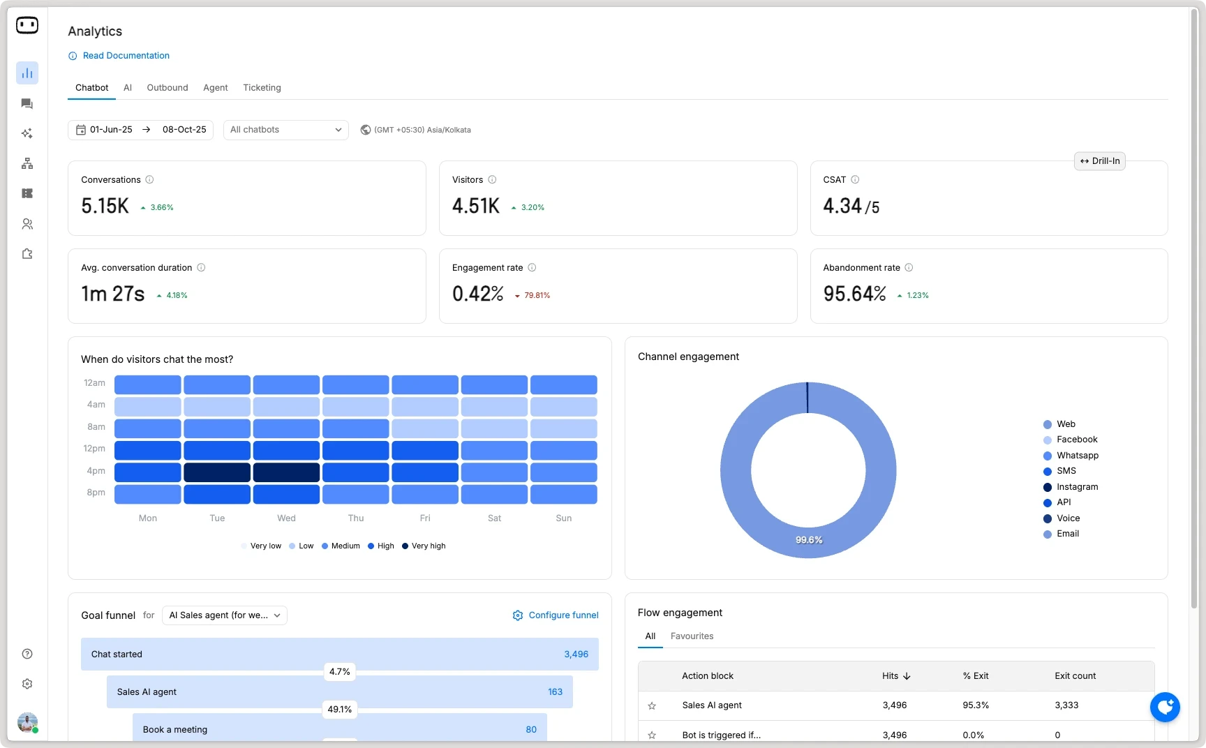The width and height of the screenshot is (1206, 748).
Task: Select the Favourites tab in Flow engagement
Action: point(692,636)
